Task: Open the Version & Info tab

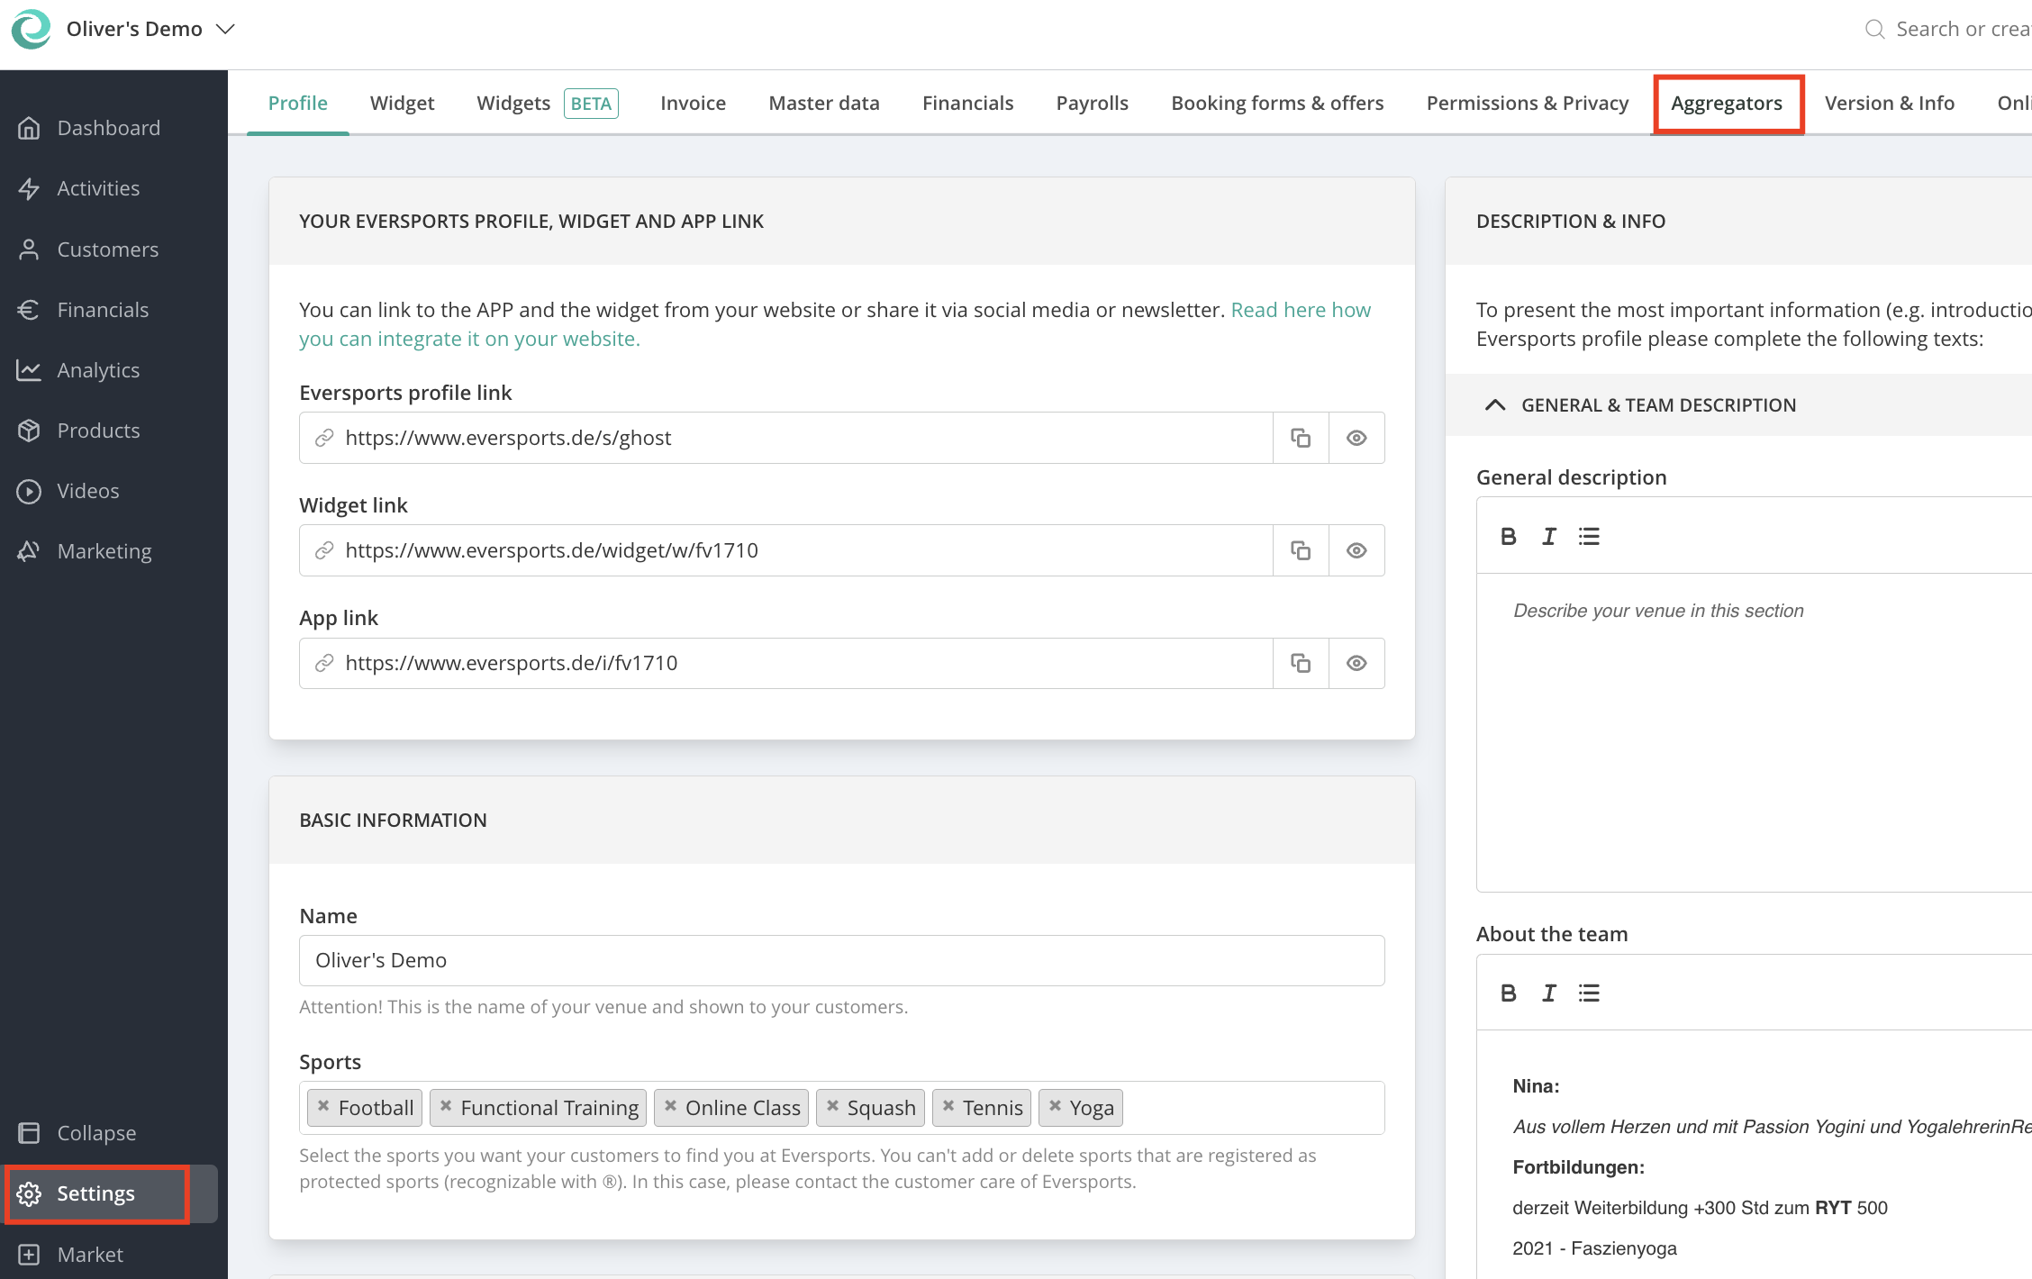Action: tap(1890, 103)
